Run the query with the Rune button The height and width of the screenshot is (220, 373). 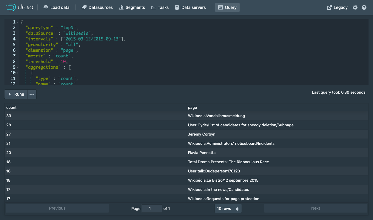click(x=16, y=94)
